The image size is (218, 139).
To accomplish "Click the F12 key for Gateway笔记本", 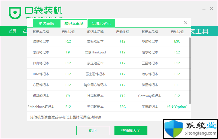I will [x=177, y=96].
